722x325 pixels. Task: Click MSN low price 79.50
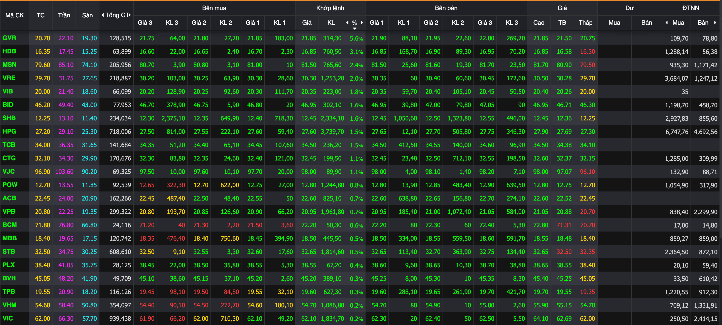tap(588, 65)
